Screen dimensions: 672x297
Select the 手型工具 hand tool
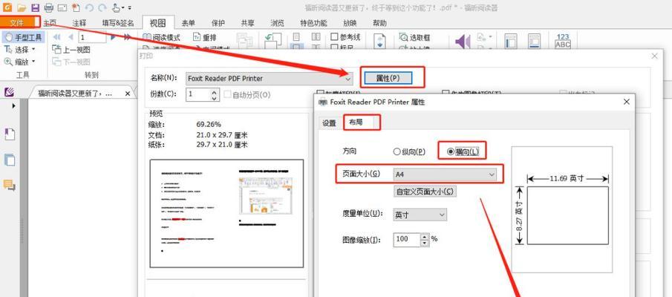point(23,37)
